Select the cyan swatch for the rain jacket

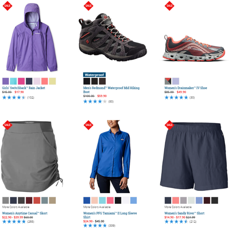[x=13, y=81]
